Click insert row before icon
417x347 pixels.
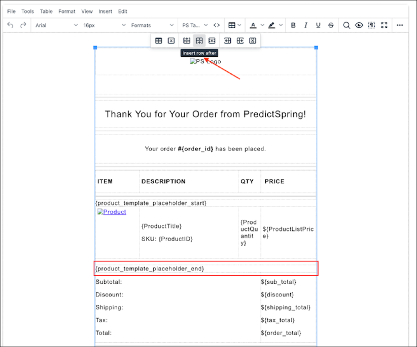coord(187,41)
